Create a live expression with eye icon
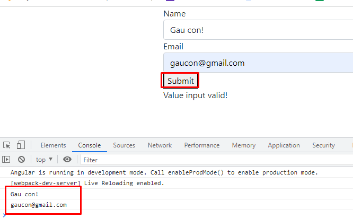Image resolution: width=353 pixels, height=218 pixels. [67, 159]
